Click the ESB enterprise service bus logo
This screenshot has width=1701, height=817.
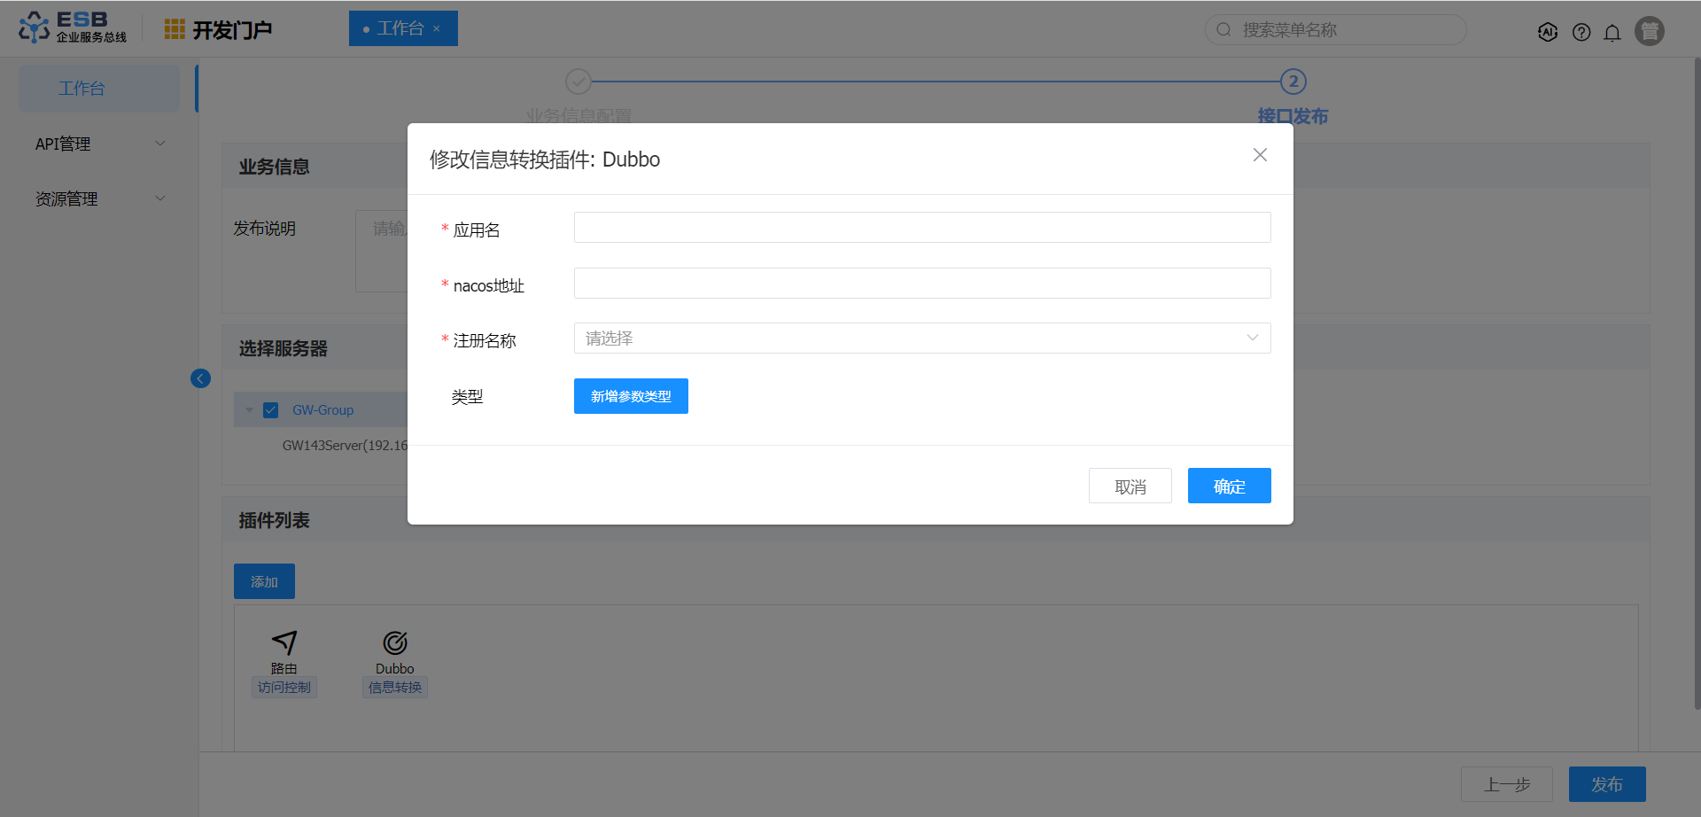click(73, 27)
